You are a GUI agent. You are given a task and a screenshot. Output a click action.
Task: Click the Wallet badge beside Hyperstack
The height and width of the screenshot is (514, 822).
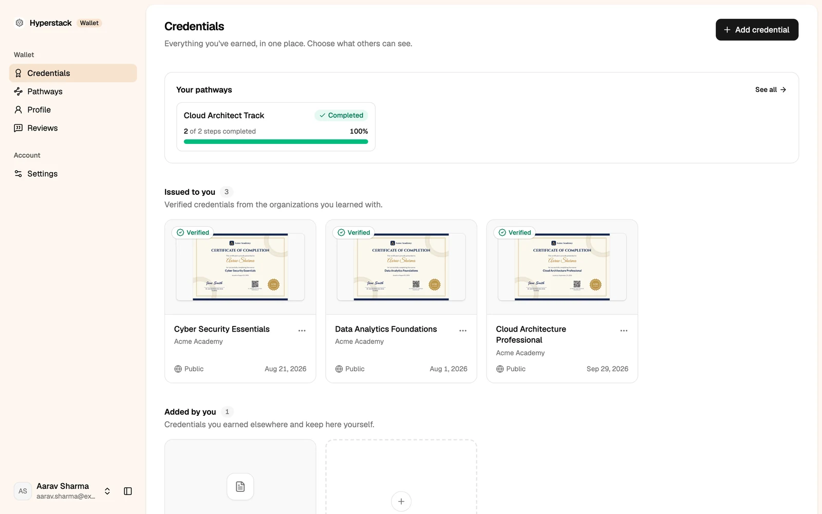click(x=89, y=23)
